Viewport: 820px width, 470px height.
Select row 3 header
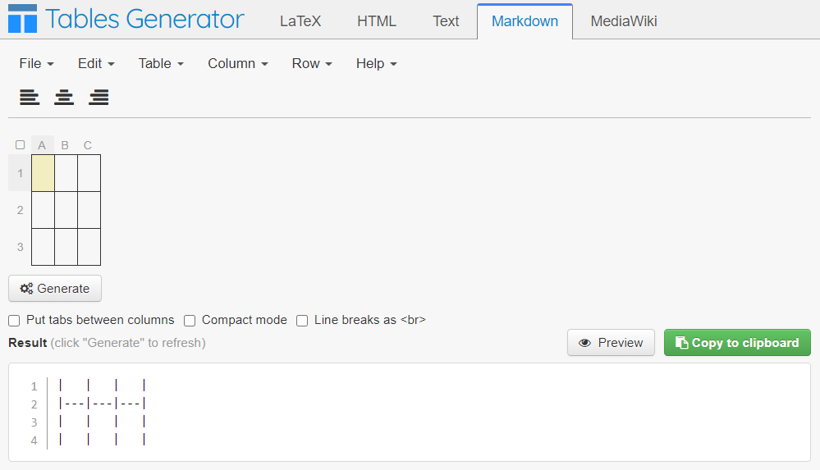pyautogui.click(x=20, y=247)
